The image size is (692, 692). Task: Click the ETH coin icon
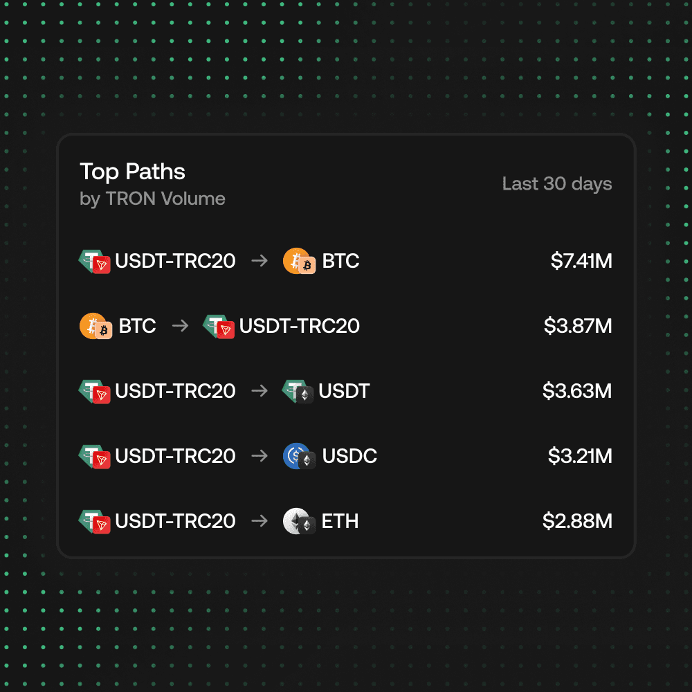pos(299,521)
